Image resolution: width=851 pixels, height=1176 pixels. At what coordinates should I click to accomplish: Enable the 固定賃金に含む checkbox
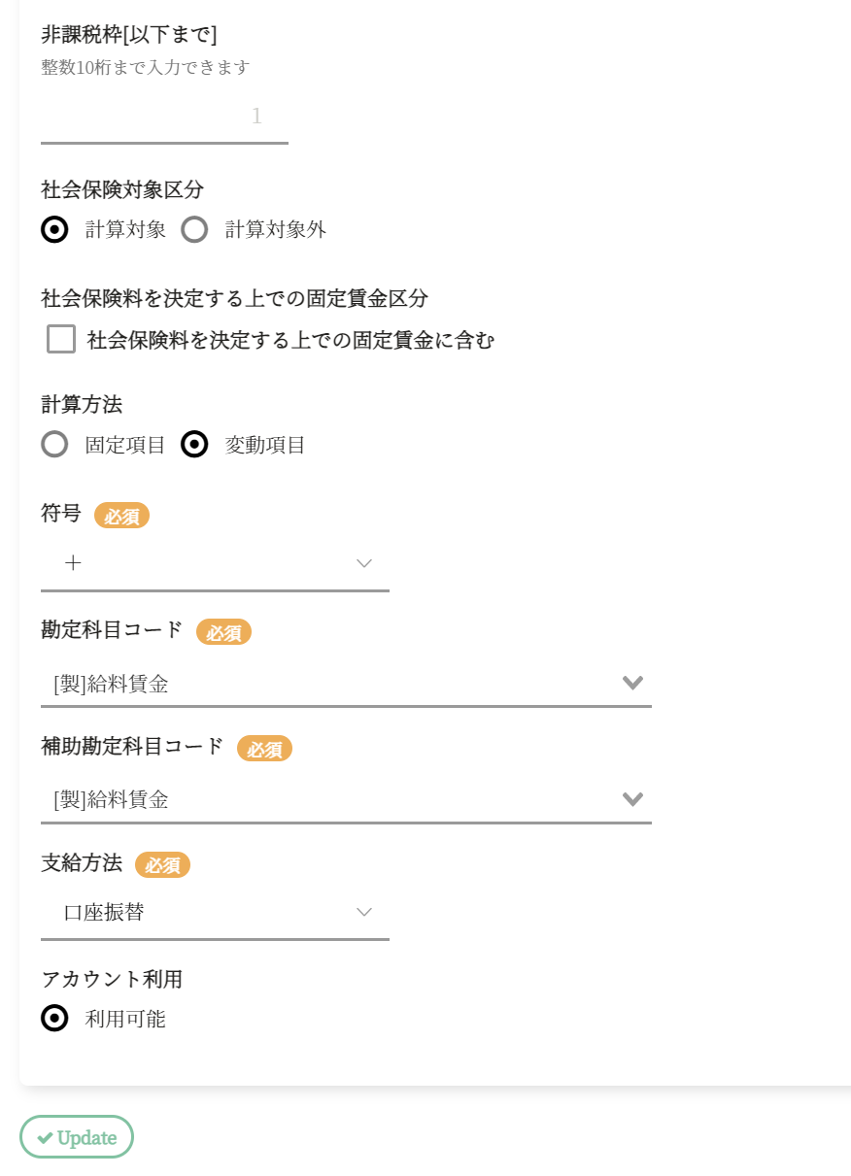[x=61, y=340]
